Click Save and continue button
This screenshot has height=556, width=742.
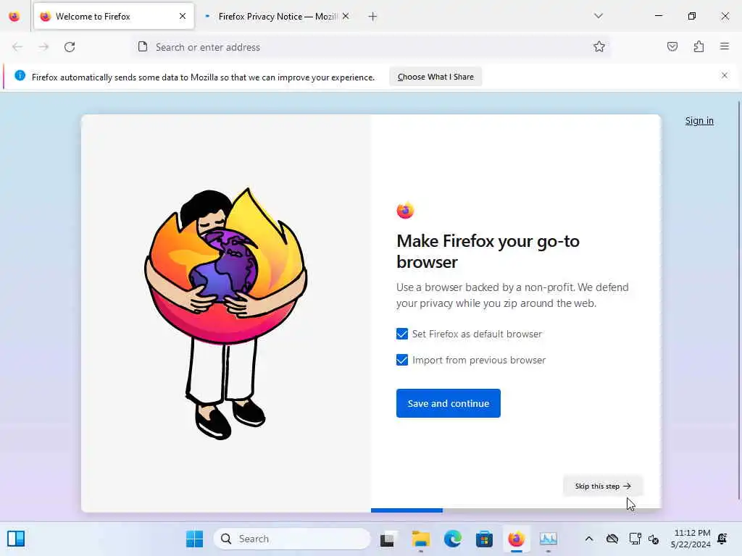(448, 403)
